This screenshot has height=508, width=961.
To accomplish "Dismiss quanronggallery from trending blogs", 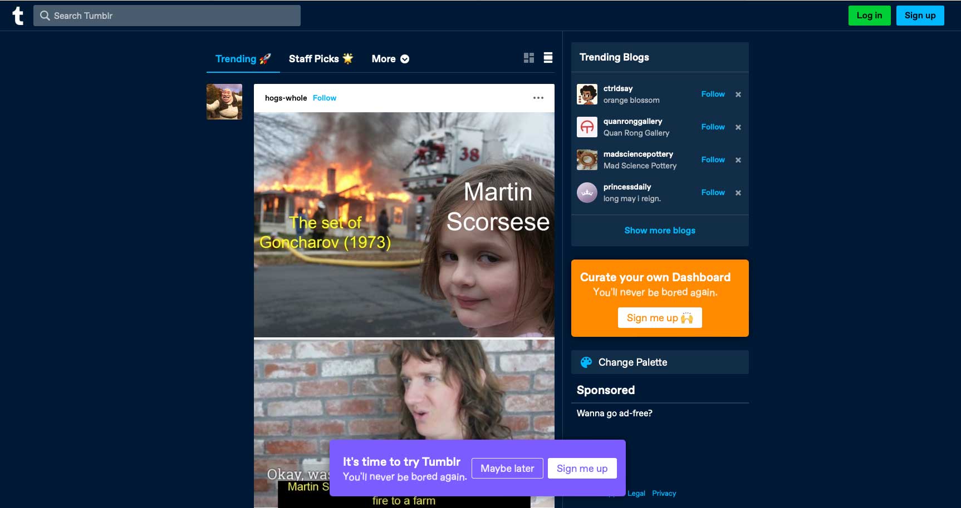I will point(738,127).
